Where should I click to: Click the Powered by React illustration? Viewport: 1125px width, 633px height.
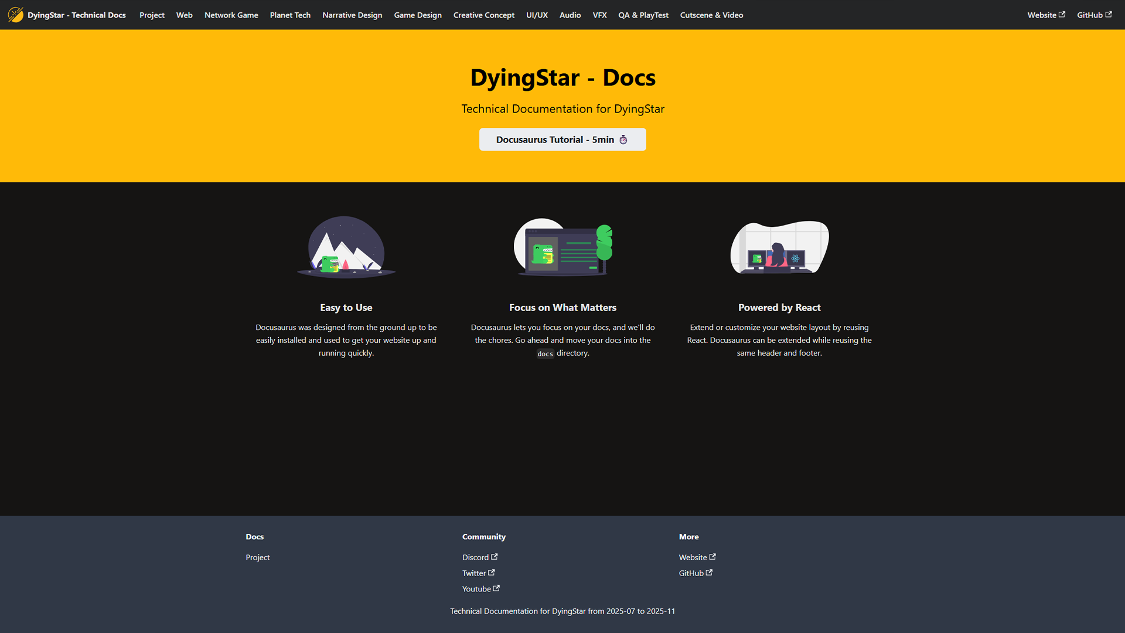[779, 247]
